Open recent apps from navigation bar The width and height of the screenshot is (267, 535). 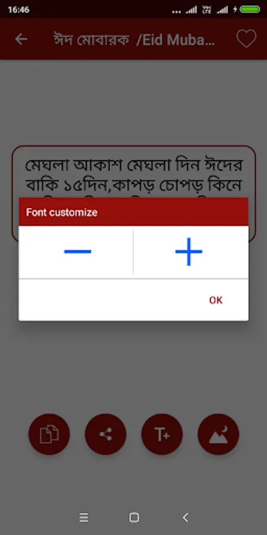(x=84, y=518)
